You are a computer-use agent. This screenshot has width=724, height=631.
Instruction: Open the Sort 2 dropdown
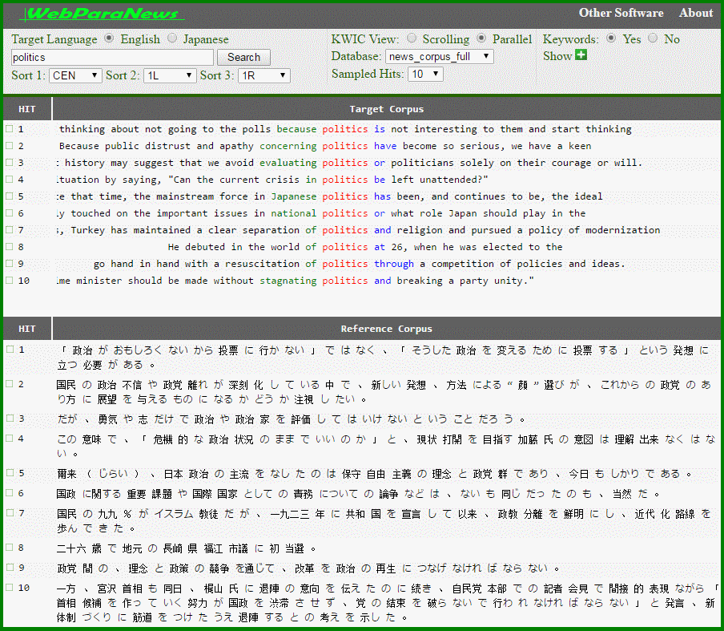click(x=170, y=75)
